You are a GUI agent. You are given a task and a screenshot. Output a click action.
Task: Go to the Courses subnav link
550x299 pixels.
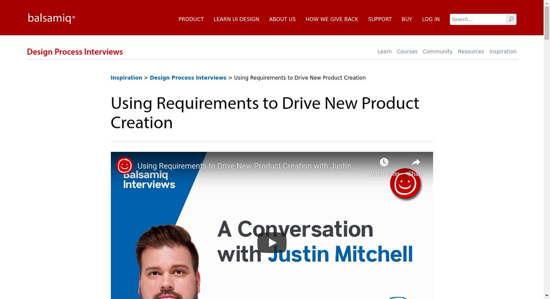tap(407, 51)
